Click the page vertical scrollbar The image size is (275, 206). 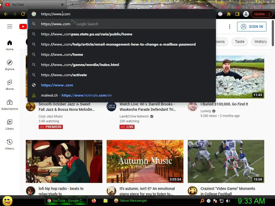pyautogui.click(x=273, y=33)
